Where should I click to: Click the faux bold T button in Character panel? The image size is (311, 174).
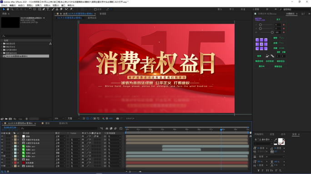(x=258, y=170)
